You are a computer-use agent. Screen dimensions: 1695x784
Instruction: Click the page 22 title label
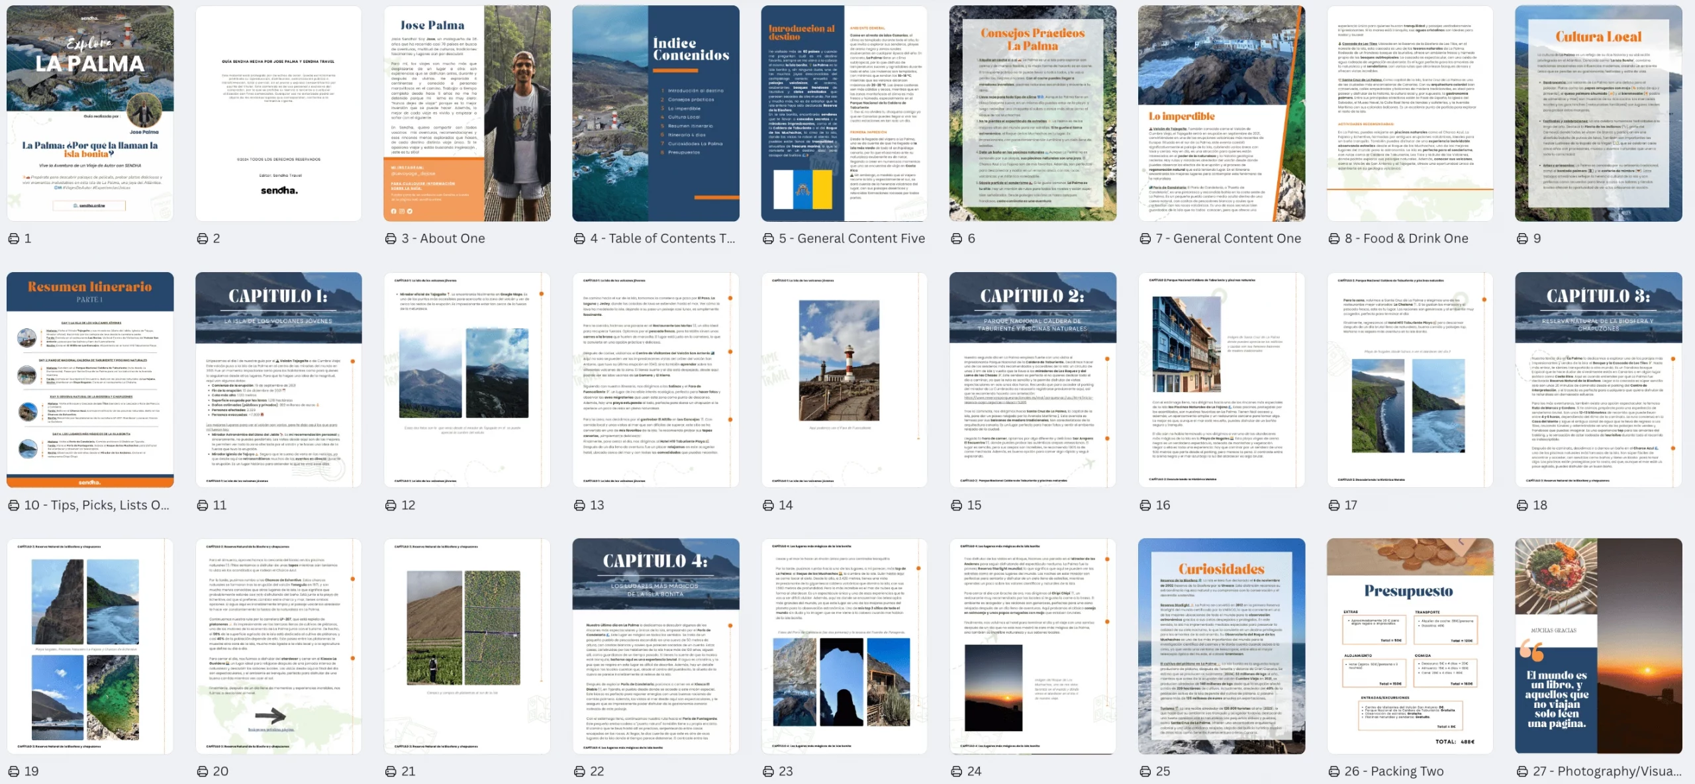point(597,771)
